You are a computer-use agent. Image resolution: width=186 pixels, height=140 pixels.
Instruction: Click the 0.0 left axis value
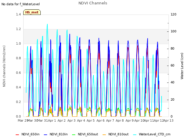[x=18, y=117]
